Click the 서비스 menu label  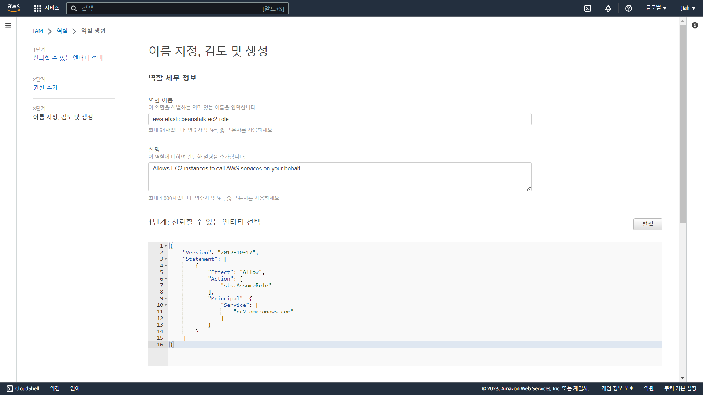pyautogui.click(x=52, y=8)
